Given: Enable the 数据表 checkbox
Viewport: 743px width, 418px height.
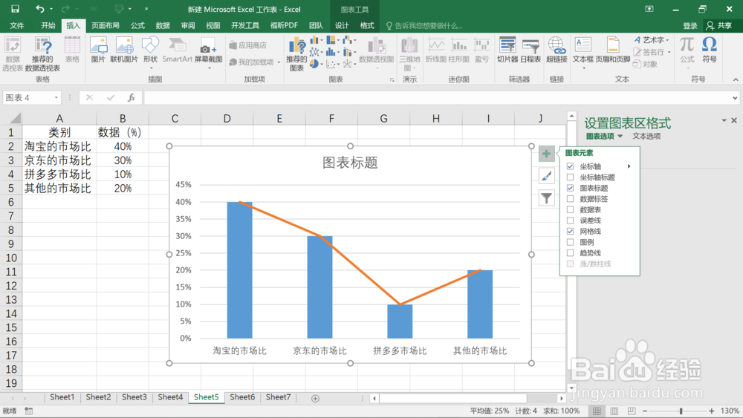Looking at the screenshot, I should (570, 209).
